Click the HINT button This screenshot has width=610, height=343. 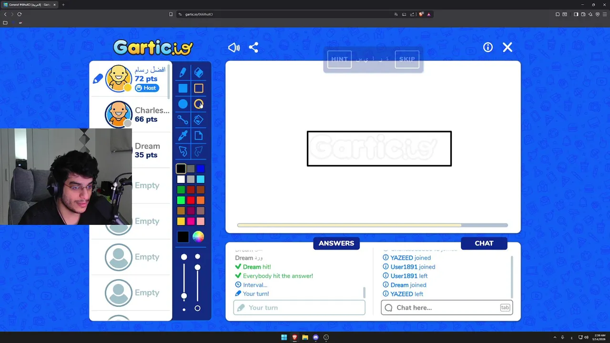339,60
